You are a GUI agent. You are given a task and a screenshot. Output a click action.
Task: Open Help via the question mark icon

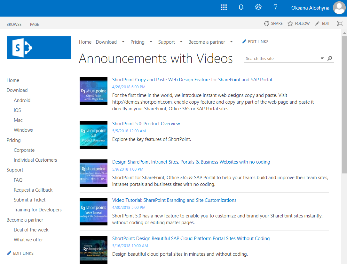(275, 7)
